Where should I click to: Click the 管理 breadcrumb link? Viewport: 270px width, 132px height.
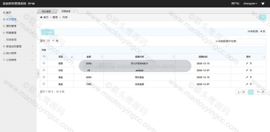55,17
